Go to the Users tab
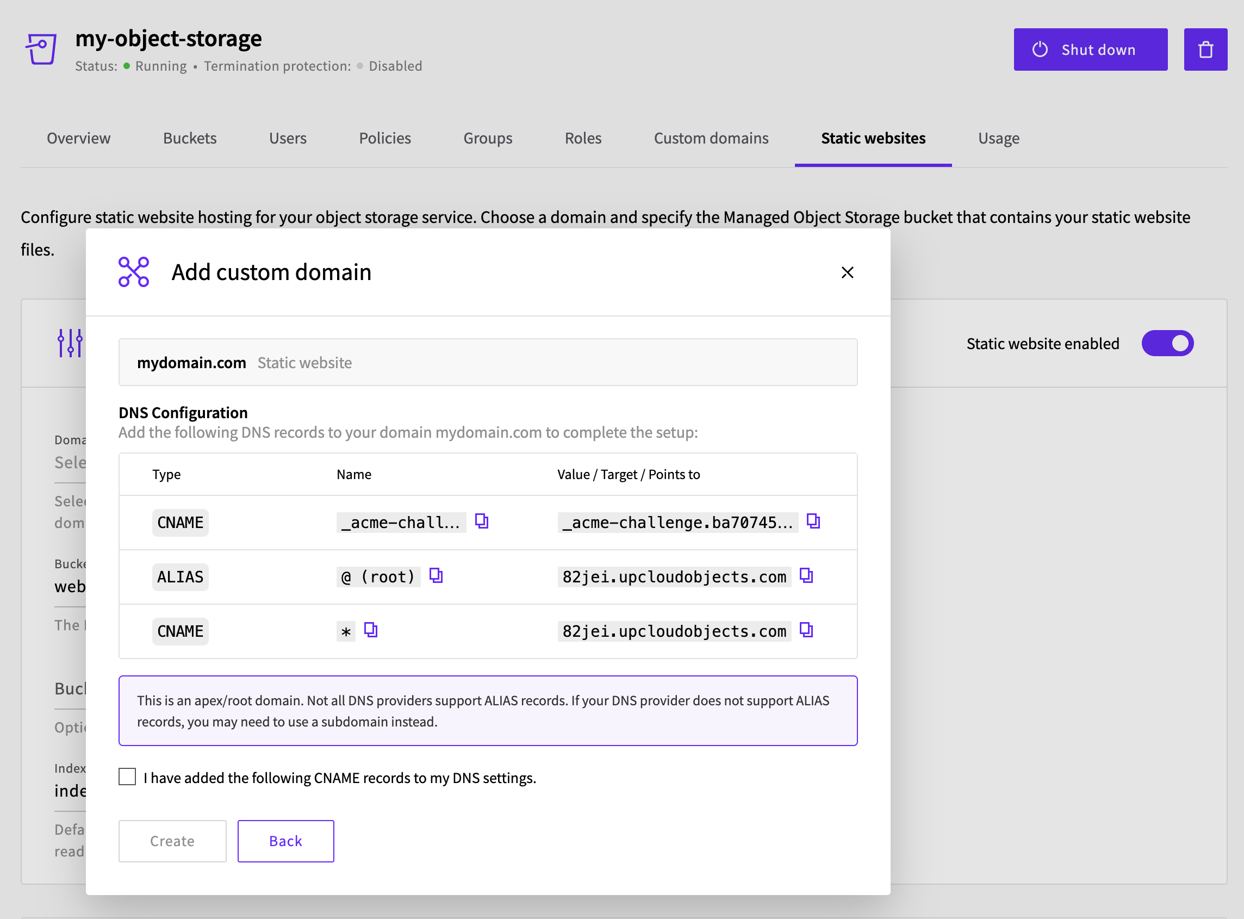Image resolution: width=1244 pixels, height=919 pixels. [288, 138]
